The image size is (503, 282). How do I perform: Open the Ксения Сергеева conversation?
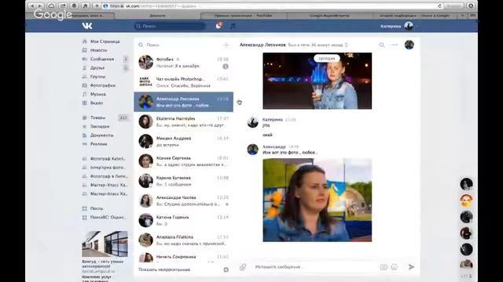click(x=183, y=161)
